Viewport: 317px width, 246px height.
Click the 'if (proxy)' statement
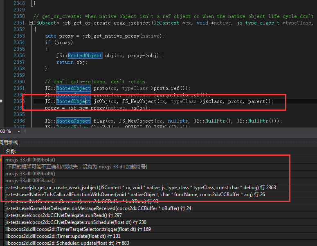59,42
